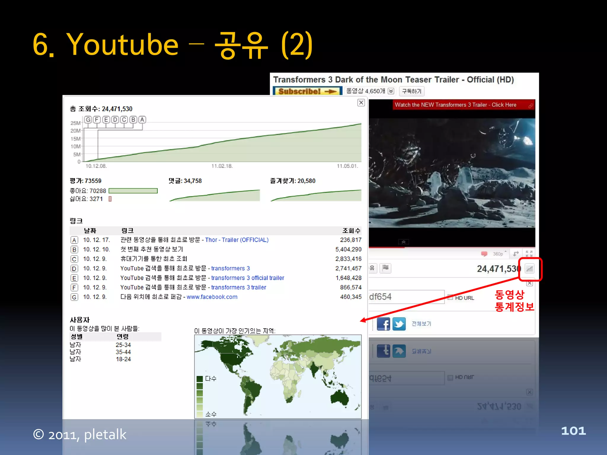
Task: Click row label F in links table
Action: [74, 288]
